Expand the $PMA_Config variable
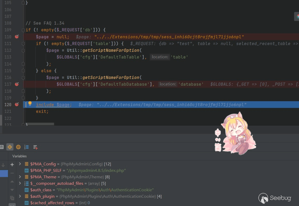 click(20, 164)
